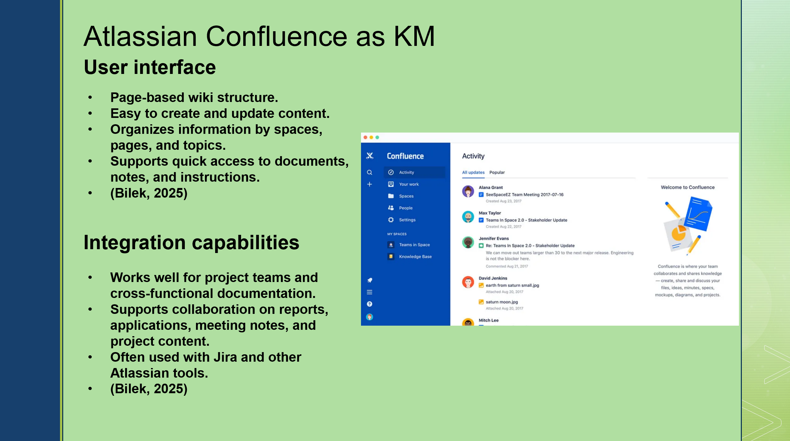Click the Confluence title in the sidebar
Viewport: 790px width, 441px height.
tap(405, 156)
